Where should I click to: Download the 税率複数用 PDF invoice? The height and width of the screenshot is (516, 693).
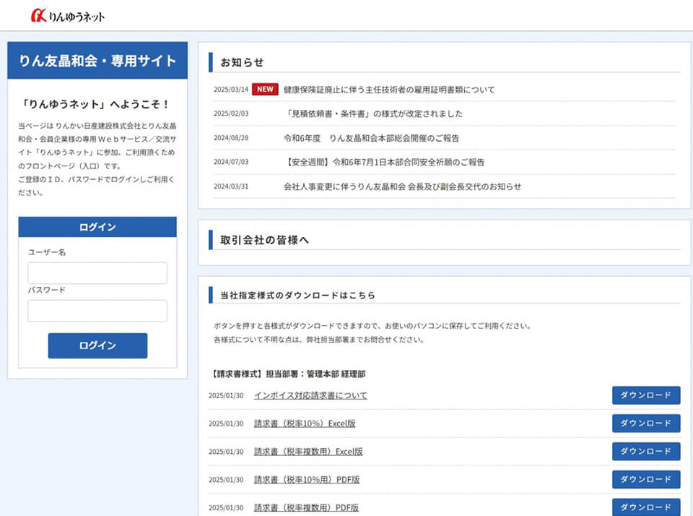click(646, 507)
